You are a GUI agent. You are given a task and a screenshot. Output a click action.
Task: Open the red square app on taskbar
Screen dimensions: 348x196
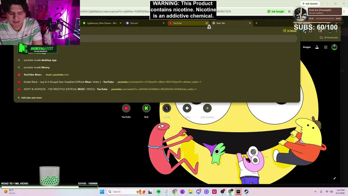tap(215, 192)
